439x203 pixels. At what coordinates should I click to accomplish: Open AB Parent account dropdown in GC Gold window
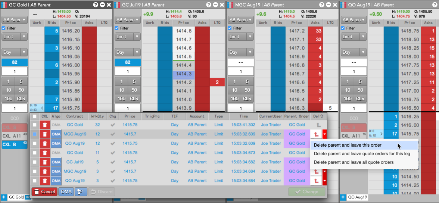pyautogui.click(x=15, y=20)
